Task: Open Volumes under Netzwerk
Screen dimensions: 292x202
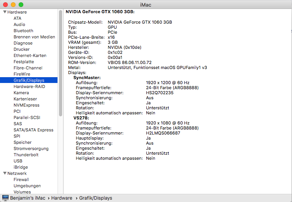Action: pyautogui.click(x=22, y=192)
